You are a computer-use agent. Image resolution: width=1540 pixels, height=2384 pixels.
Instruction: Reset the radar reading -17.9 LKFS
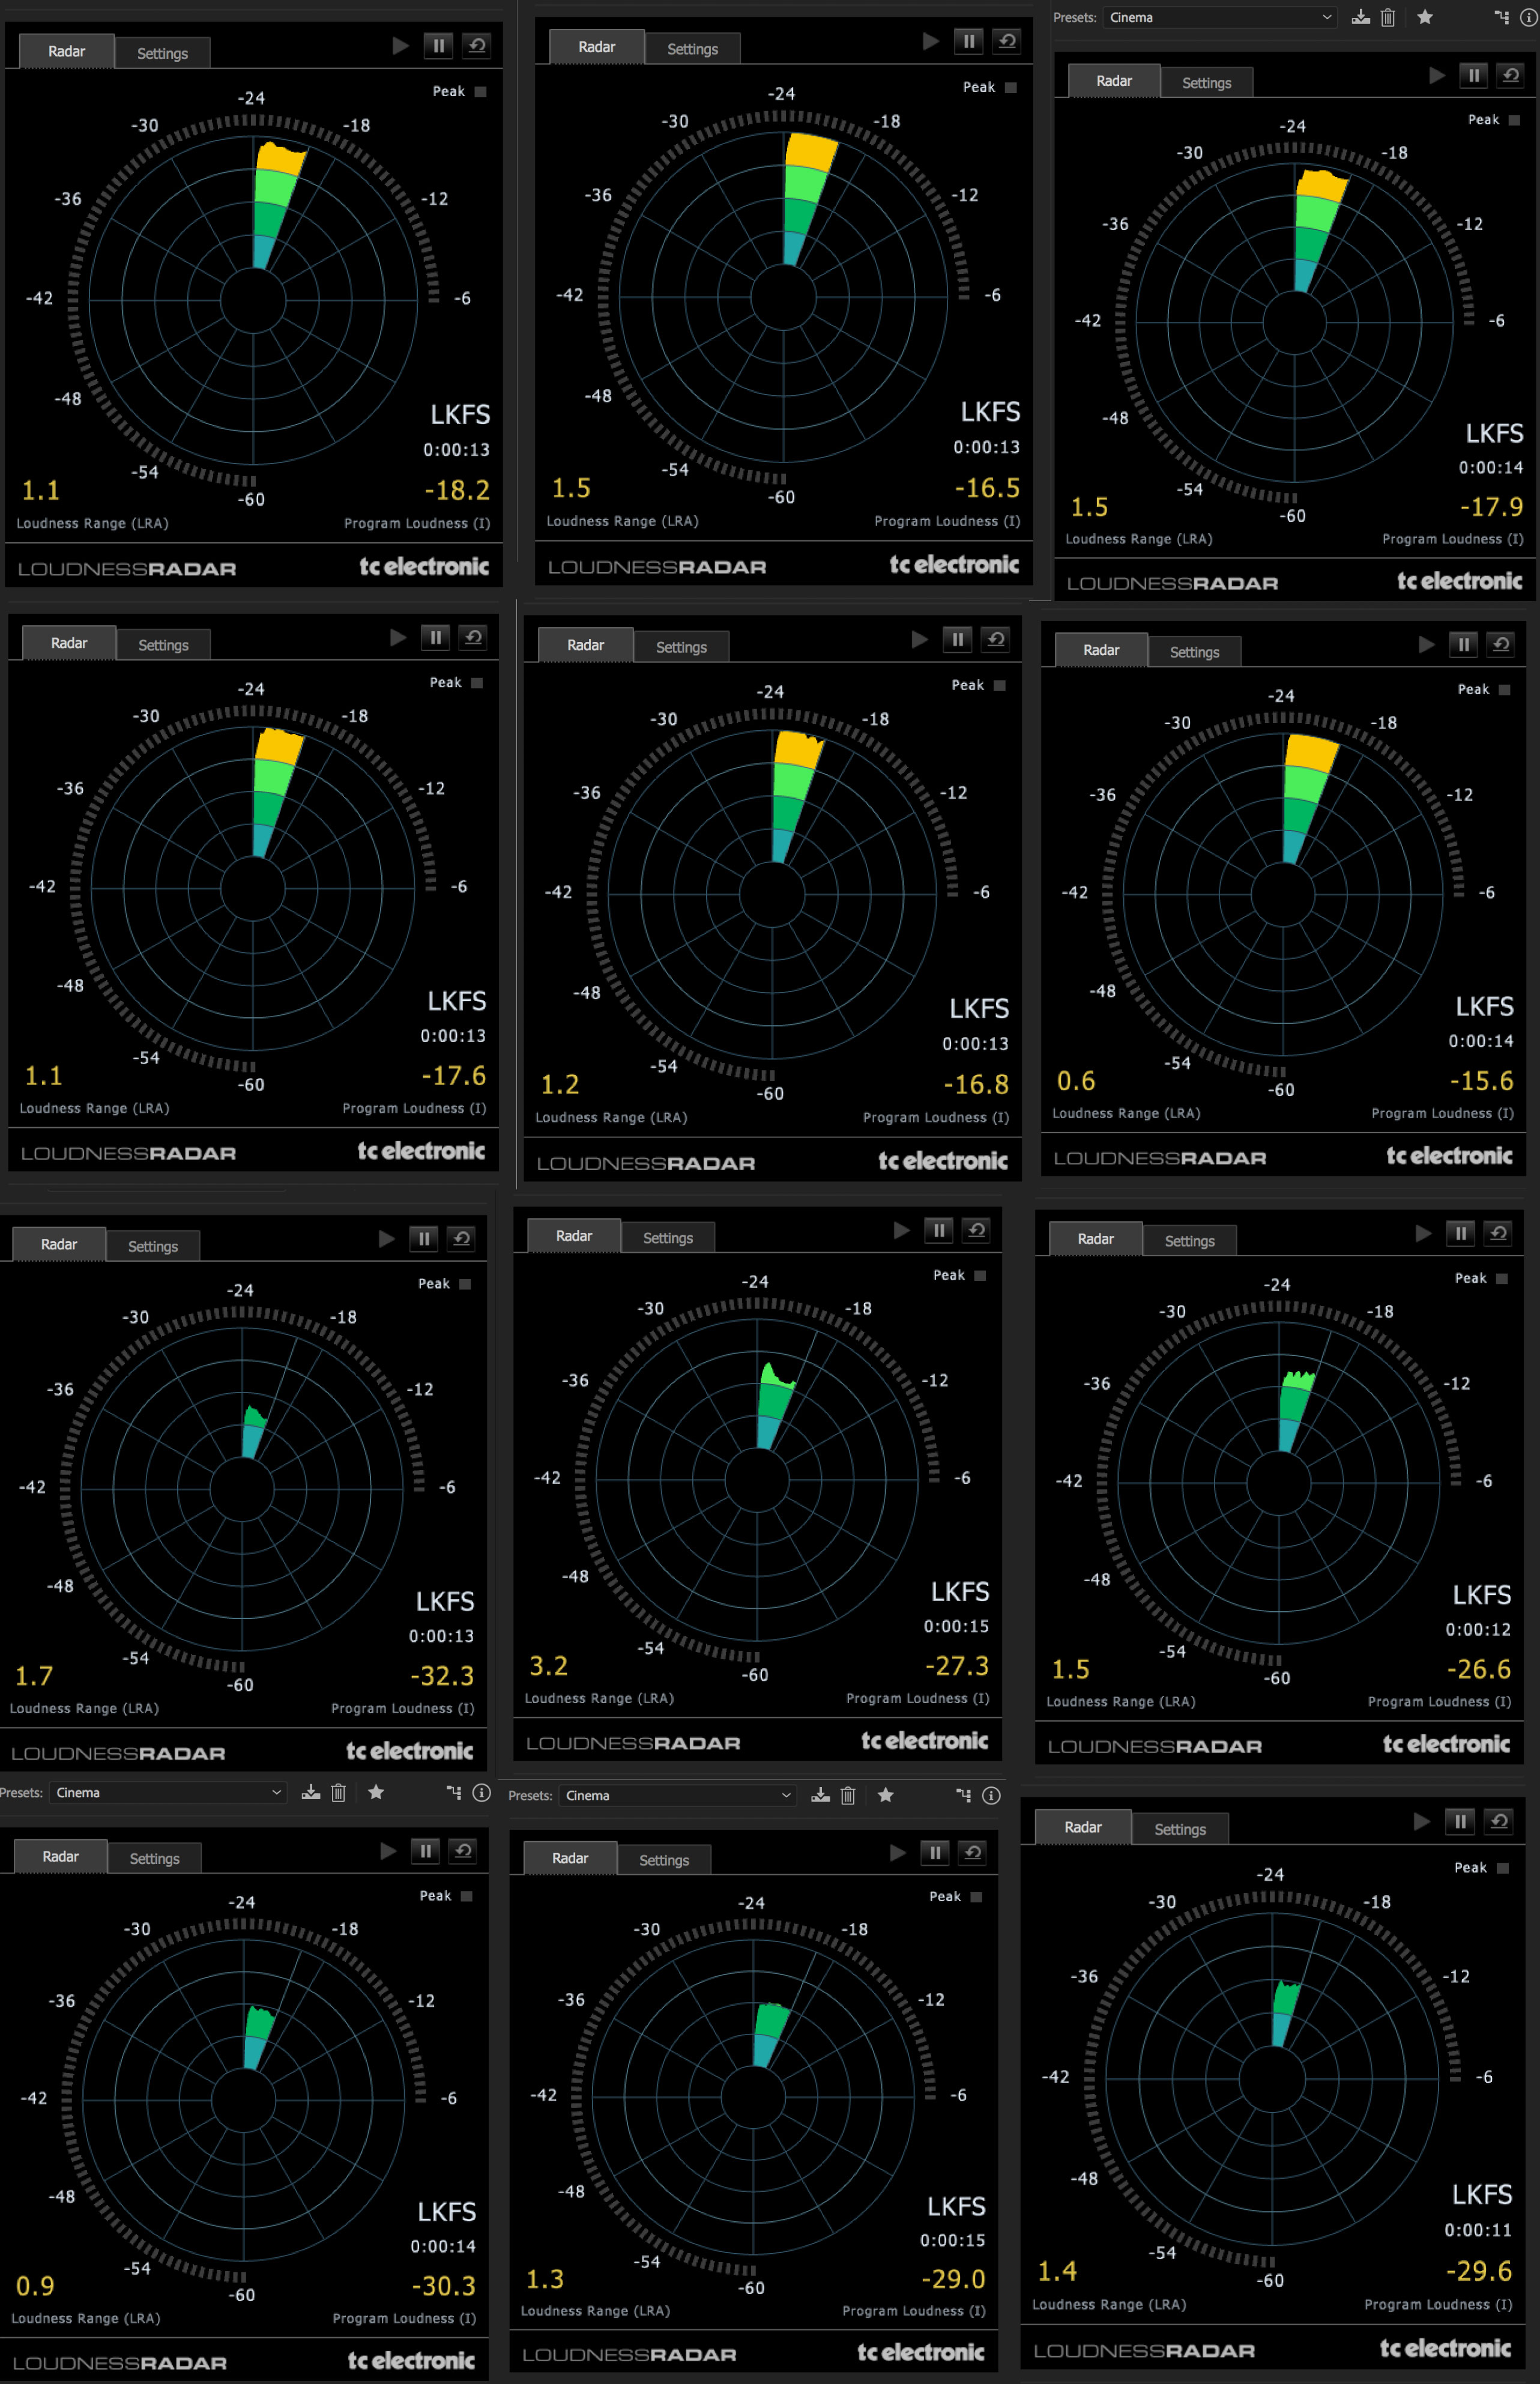coord(1511,76)
